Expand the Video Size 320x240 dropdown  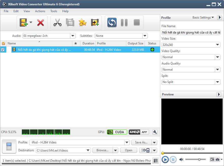click(191, 45)
